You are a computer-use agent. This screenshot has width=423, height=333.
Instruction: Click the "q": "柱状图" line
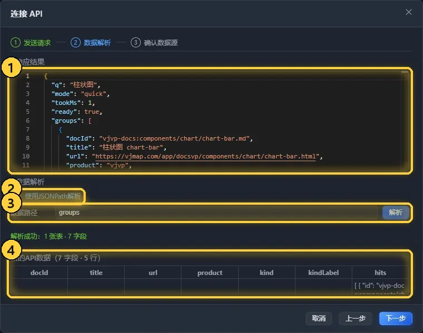76,85
